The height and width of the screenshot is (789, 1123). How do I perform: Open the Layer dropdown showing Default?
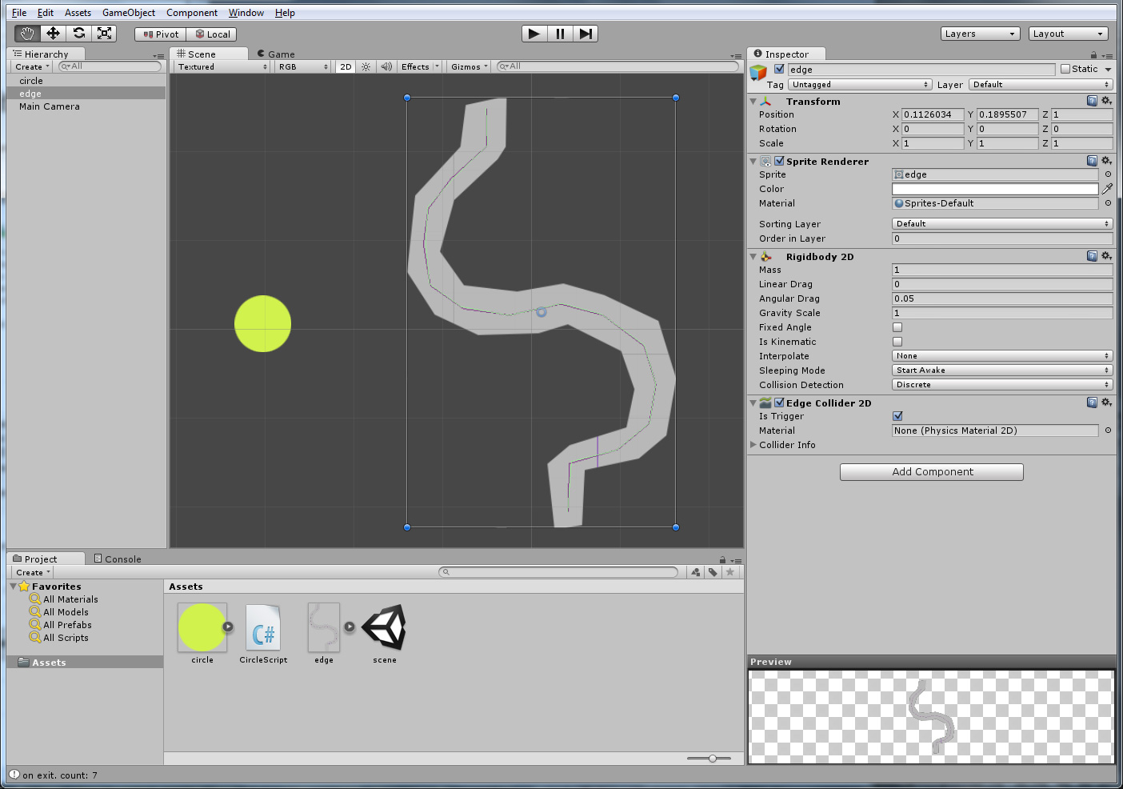click(1041, 85)
